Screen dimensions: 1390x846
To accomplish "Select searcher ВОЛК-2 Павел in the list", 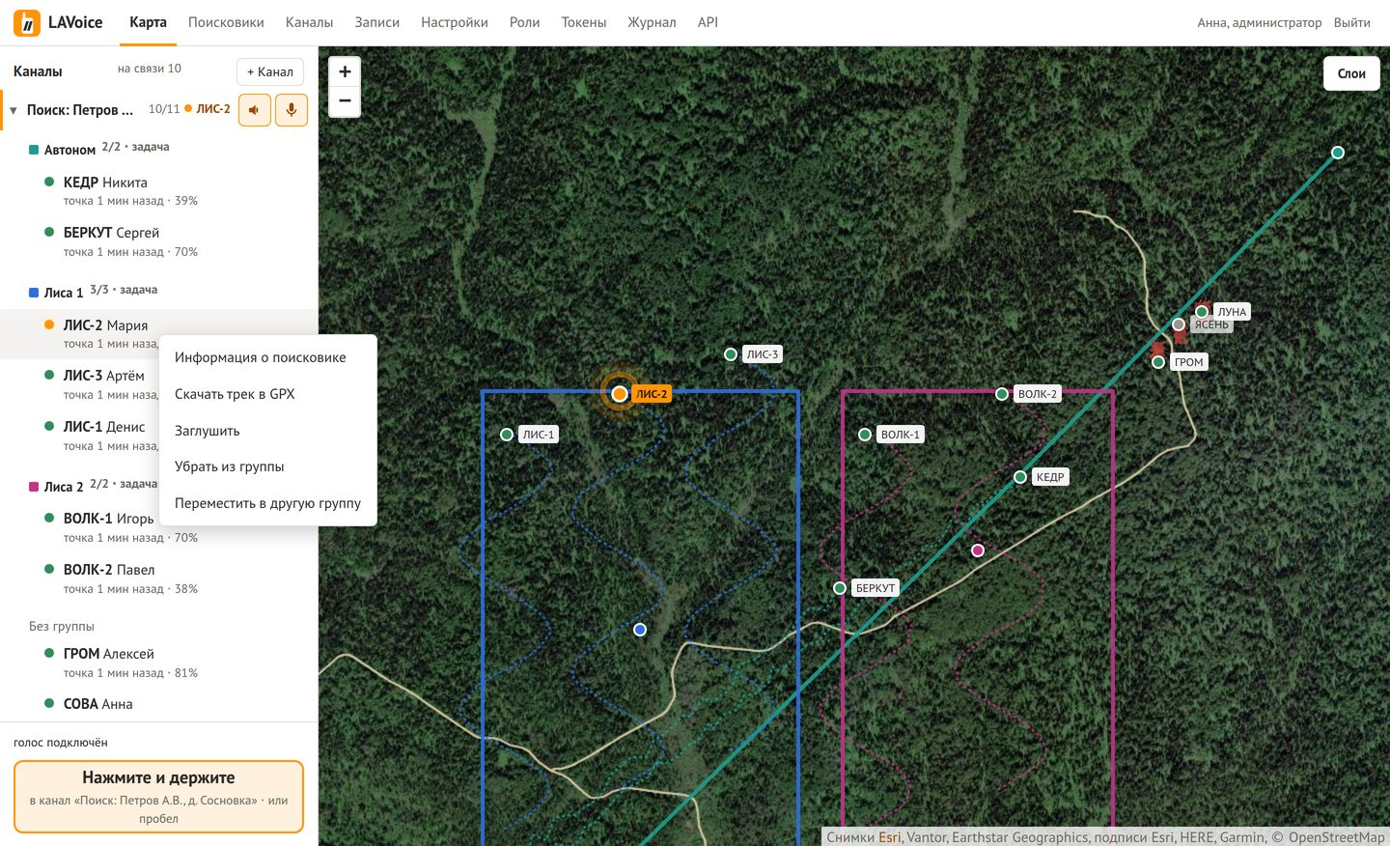I will coord(158,578).
